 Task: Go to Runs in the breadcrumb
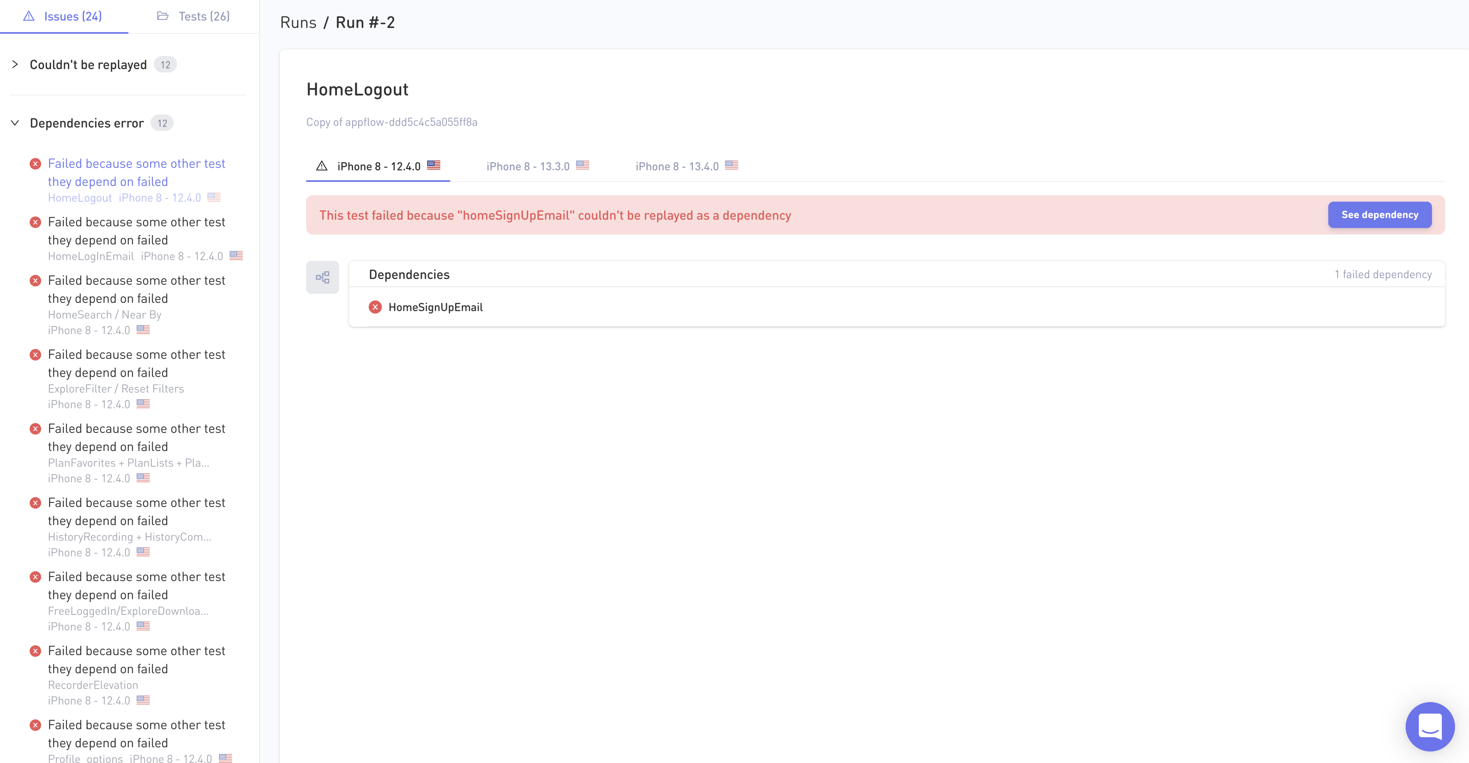pyautogui.click(x=298, y=22)
